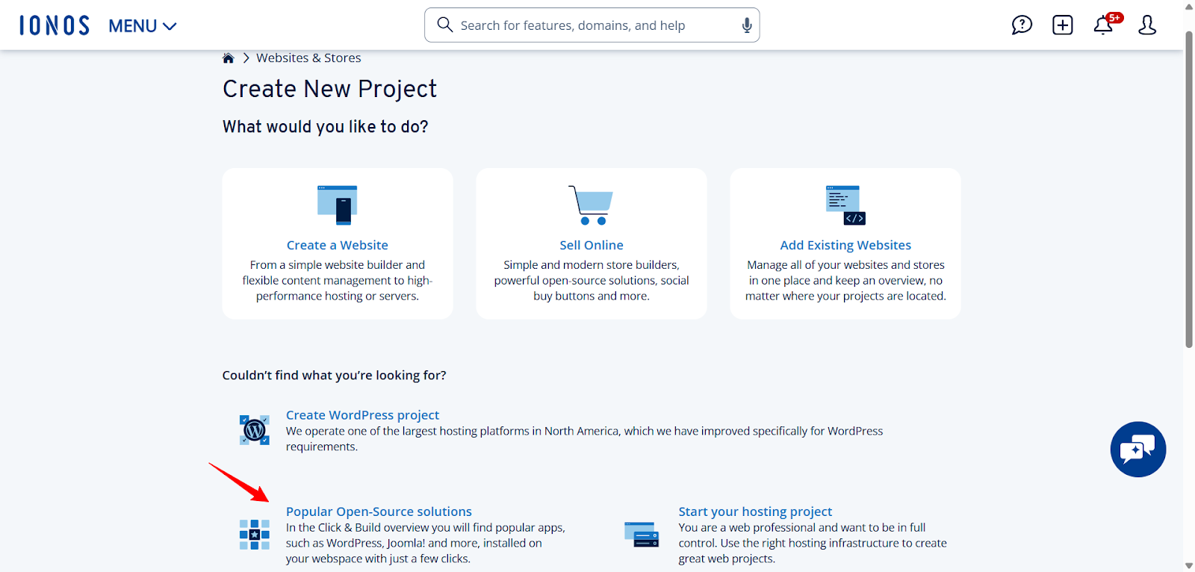Viewport: 1195px width, 572px height.
Task: Click the Sell Online description text
Action: (x=592, y=281)
